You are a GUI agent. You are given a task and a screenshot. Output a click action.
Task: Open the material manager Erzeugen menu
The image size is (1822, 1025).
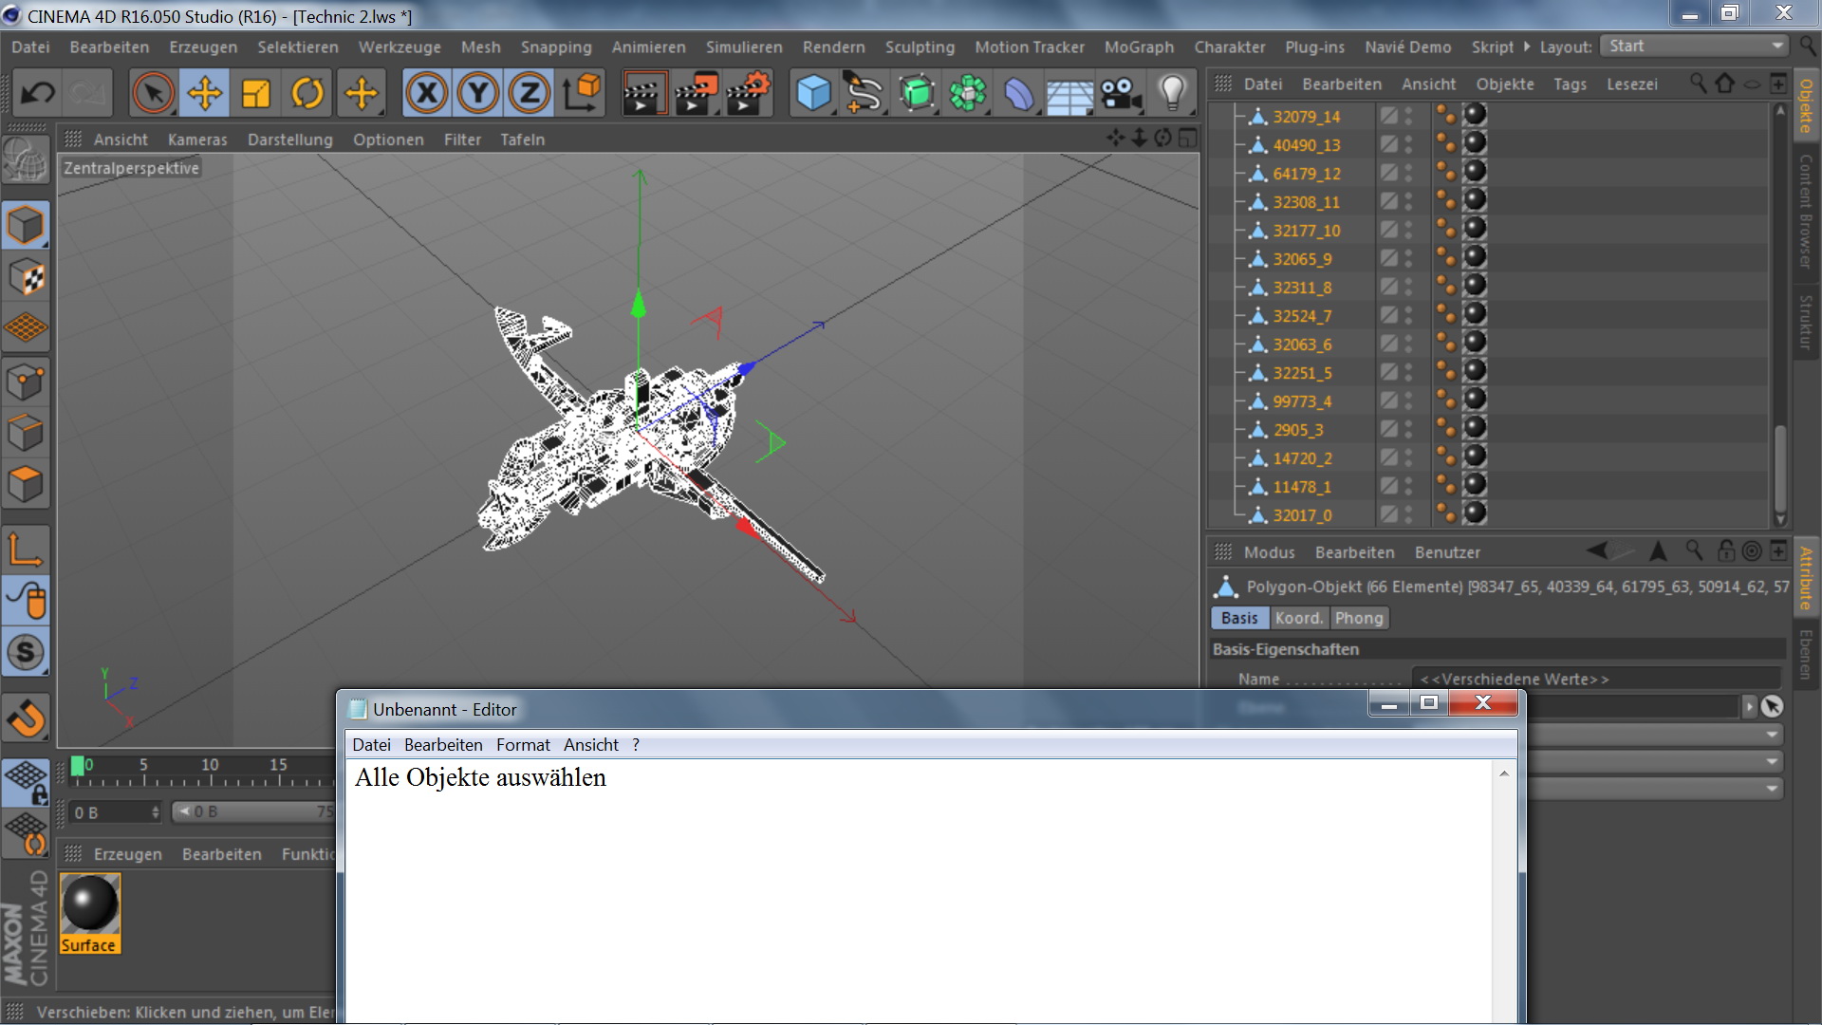click(128, 854)
